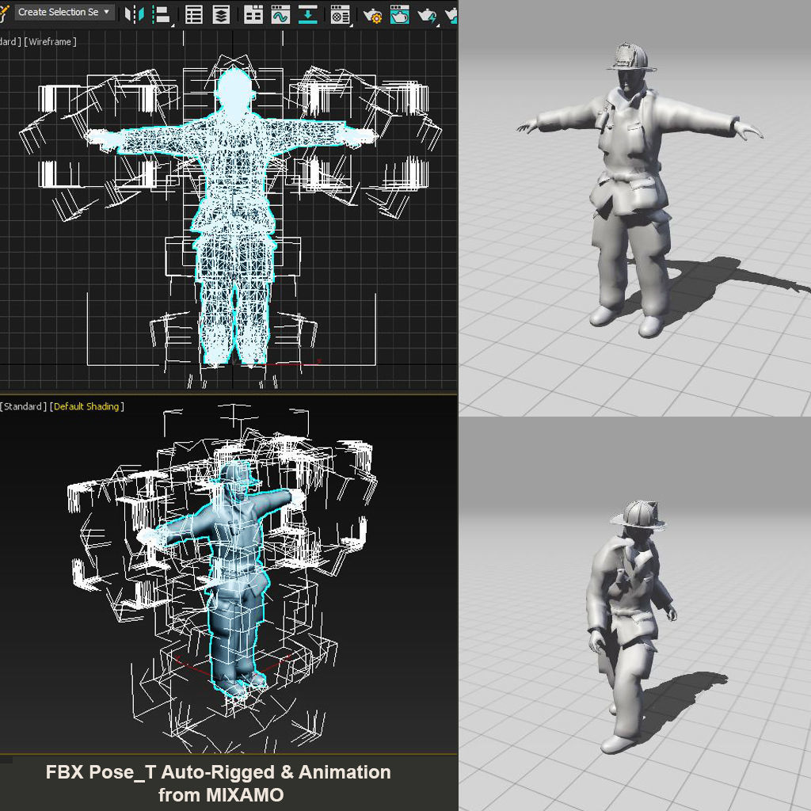Toggle the Ribbon display icon
The image size is (811, 811).
click(x=253, y=14)
